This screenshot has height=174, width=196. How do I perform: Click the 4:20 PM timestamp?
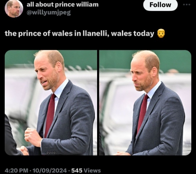[16, 170]
